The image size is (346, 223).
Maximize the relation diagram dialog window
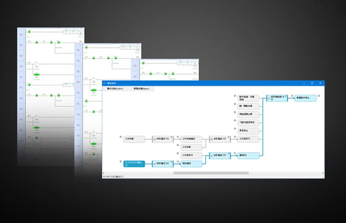312,83
